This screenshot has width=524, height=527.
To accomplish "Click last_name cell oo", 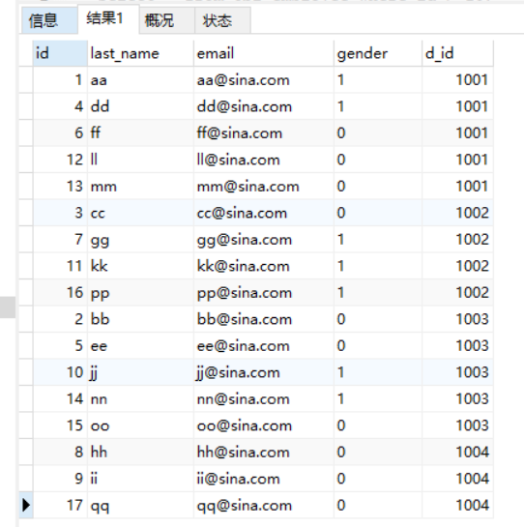I will point(140,425).
